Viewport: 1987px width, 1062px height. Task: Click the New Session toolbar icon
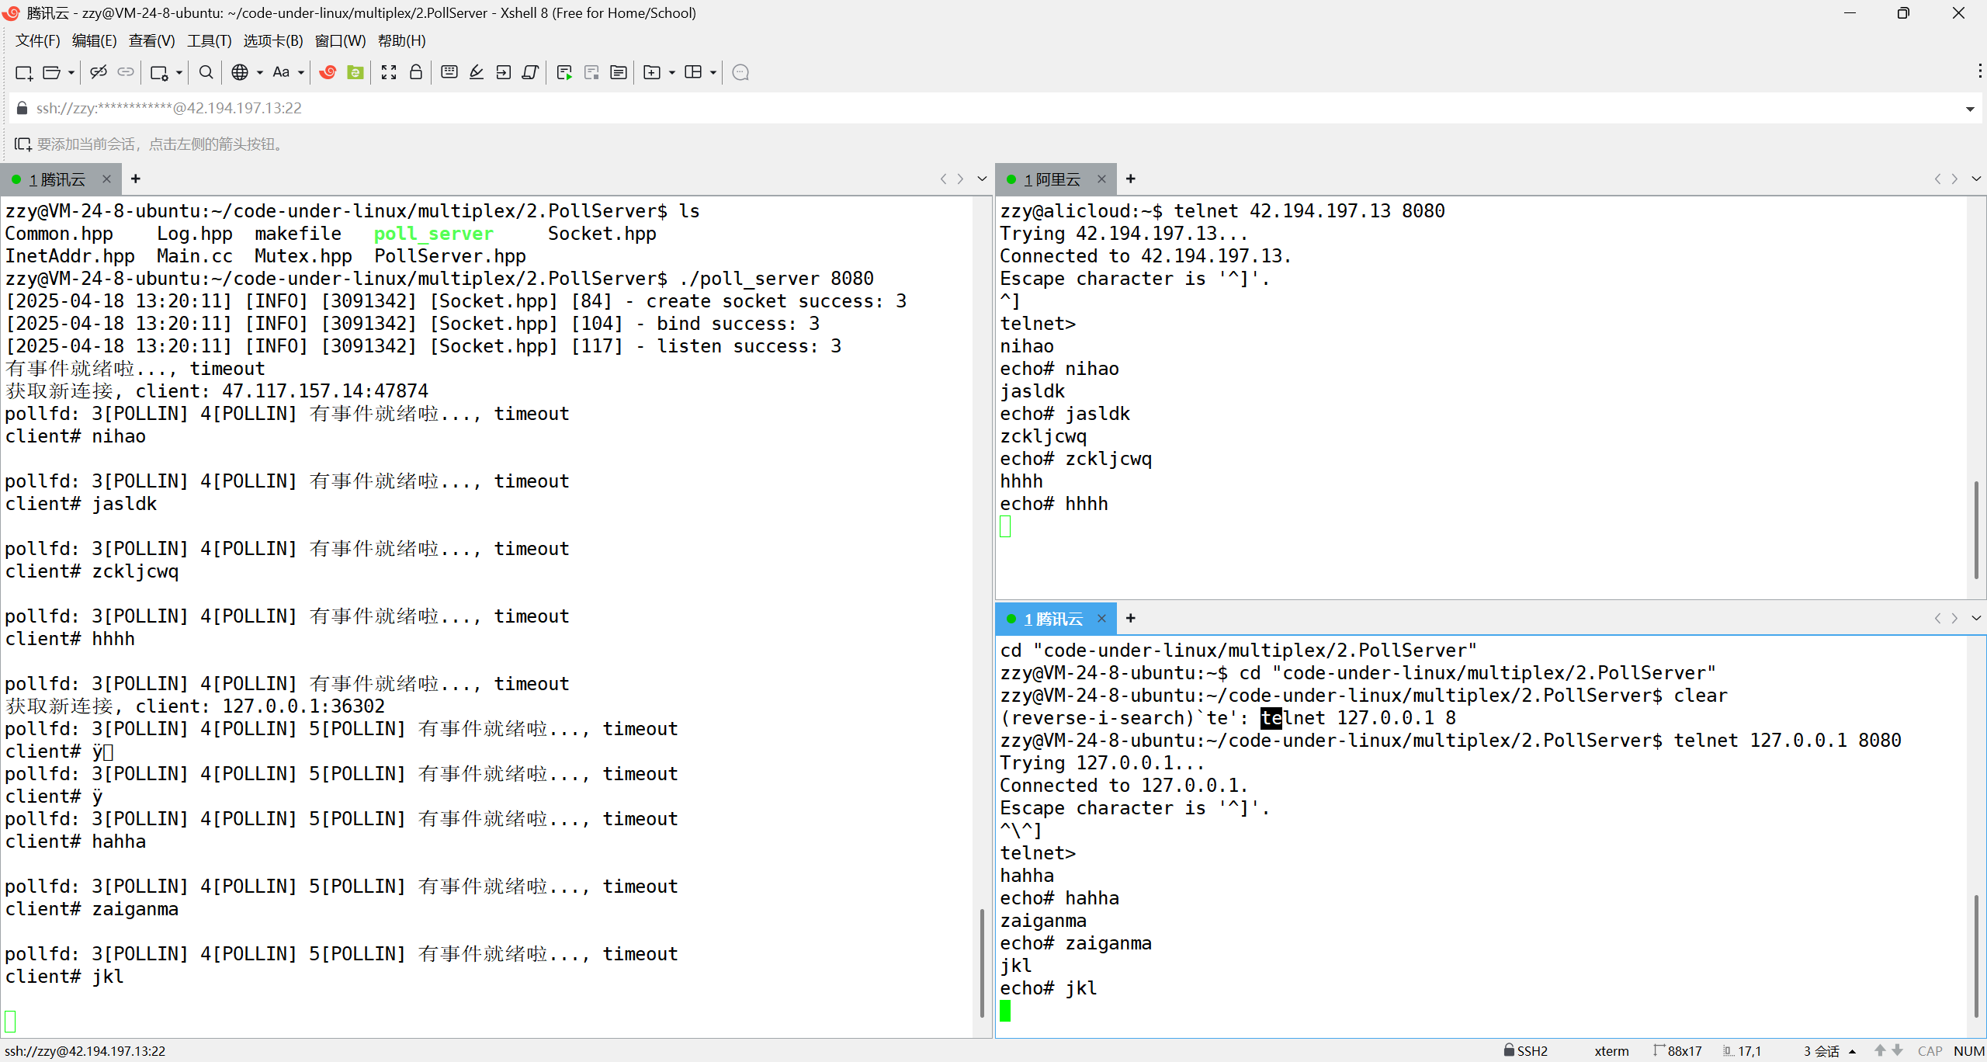23,72
